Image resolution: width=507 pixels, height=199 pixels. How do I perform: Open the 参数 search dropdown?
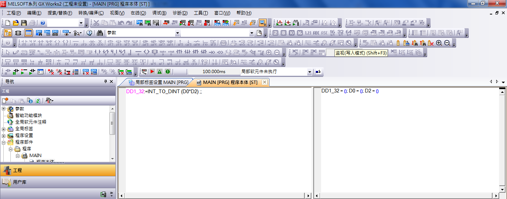point(177,33)
